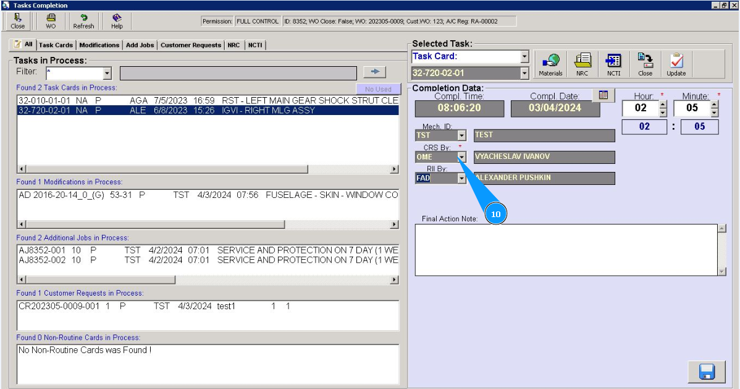
Task: Click the Close task icon beside NCTI
Action: pyautogui.click(x=645, y=64)
